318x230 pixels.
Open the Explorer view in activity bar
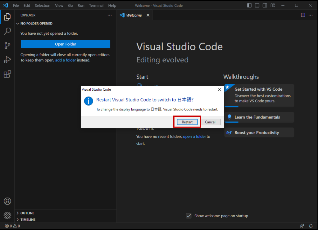7,17
